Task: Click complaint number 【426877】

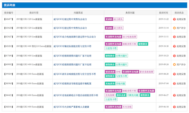Action: pyautogui.click(x=9, y=19)
